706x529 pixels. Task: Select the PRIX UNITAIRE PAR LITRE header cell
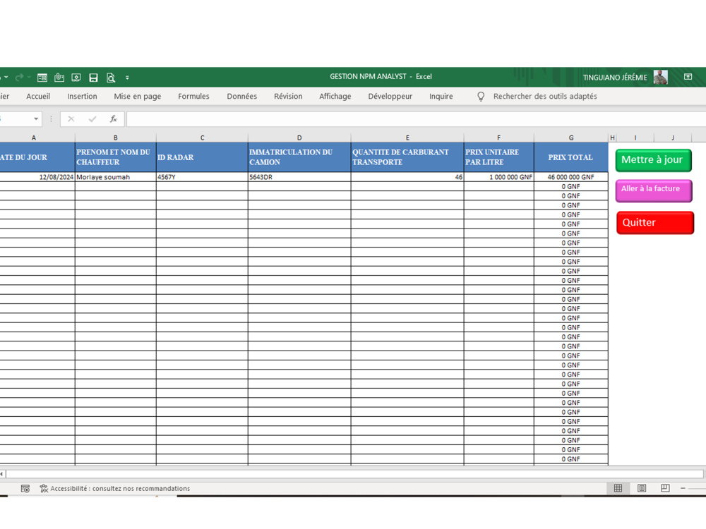click(x=499, y=157)
